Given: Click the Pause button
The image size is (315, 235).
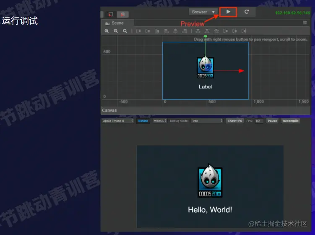Looking at the screenshot, I should [272, 121].
